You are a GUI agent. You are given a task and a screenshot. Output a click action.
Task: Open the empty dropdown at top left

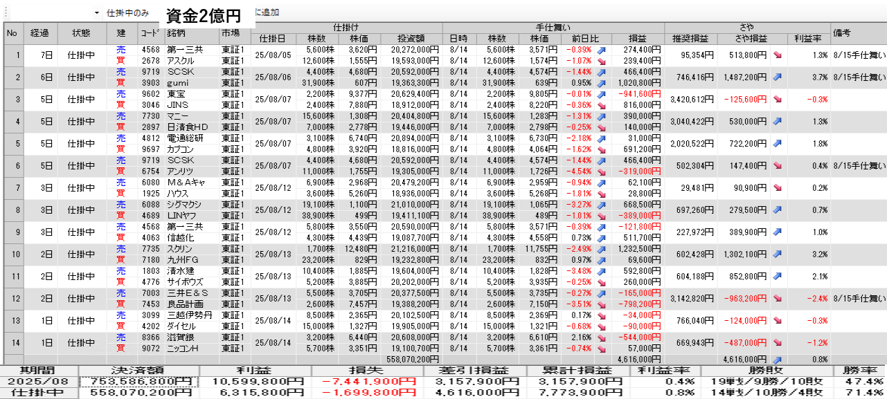tap(96, 13)
